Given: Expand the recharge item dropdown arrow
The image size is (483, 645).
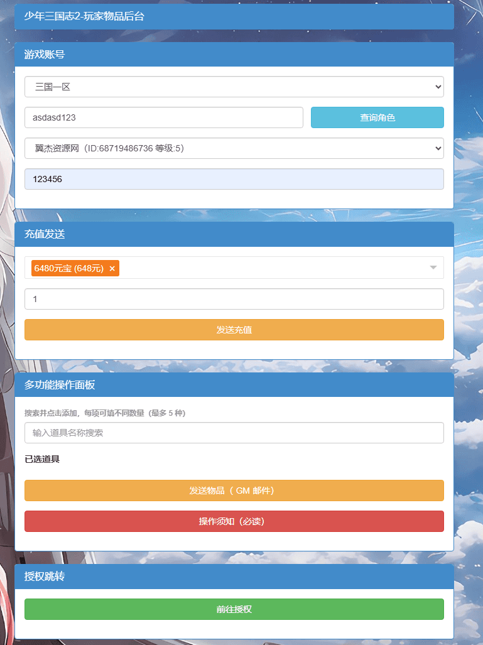Looking at the screenshot, I should [x=433, y=268].
